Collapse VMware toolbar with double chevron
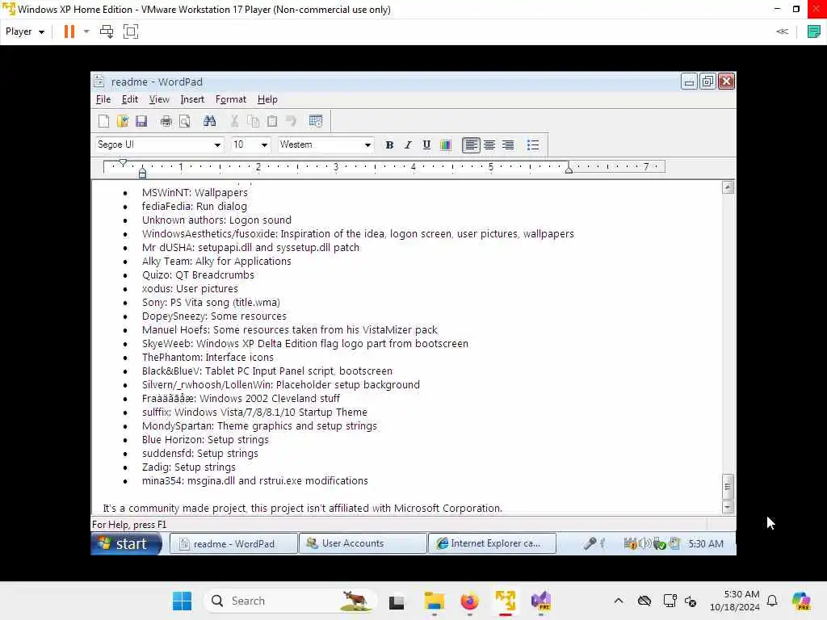The height and width of the screenshot is (620, 827). click(782, 31)
